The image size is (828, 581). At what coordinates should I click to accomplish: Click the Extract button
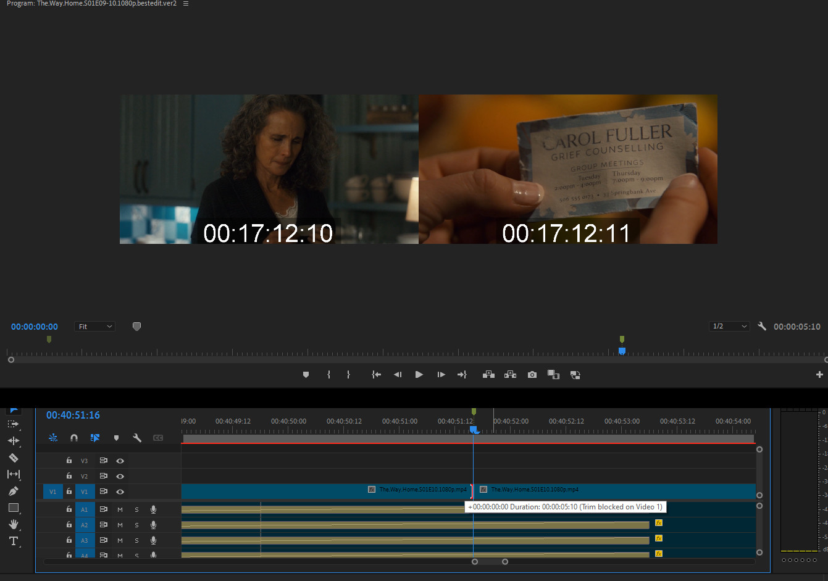point(510,375)
